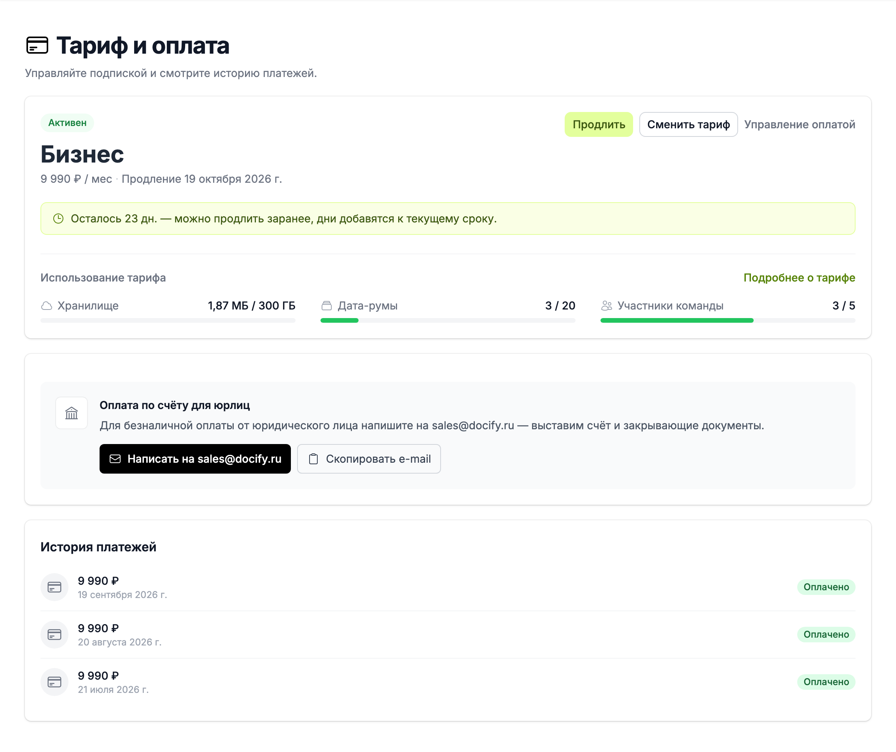Click the Участники команды usage progress bar
This screenshot has height=752, width=896.
(728, 320)
